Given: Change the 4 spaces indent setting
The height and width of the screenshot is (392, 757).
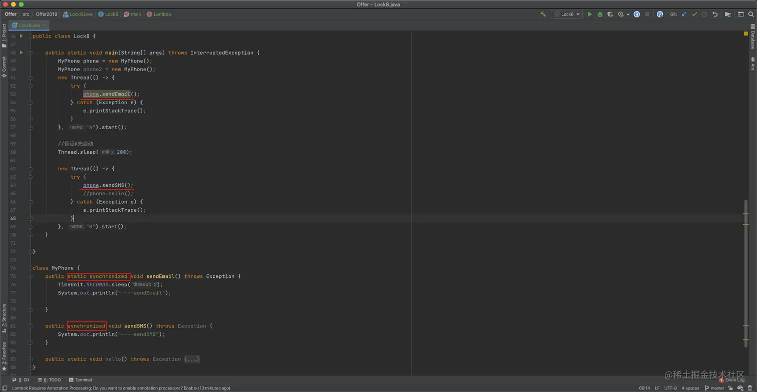Looking at the screenshot, I should pos(690,388).
